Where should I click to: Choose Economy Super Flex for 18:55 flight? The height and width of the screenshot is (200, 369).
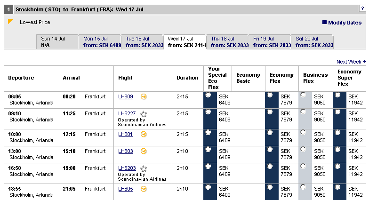pyautogui.click(x=337, y=187)
